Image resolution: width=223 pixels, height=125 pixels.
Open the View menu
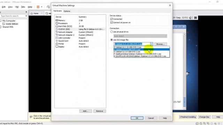tap(10, 7)
